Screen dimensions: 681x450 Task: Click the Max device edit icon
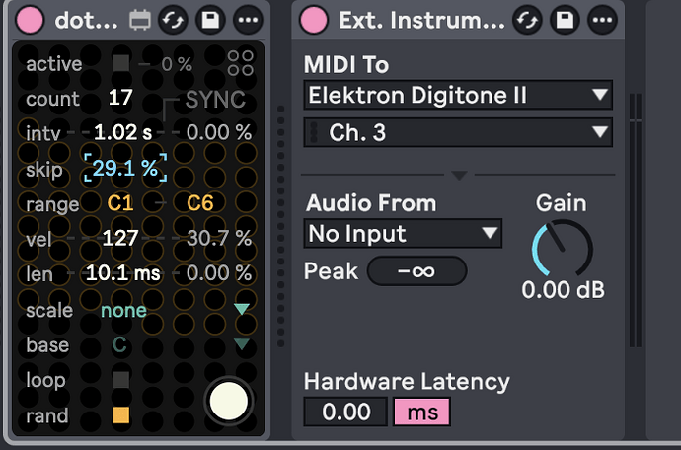point(140,20)
